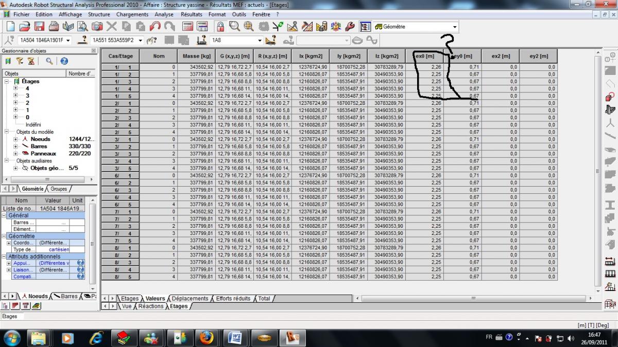Open the load case 1A8 dropdown

[260, 40]
